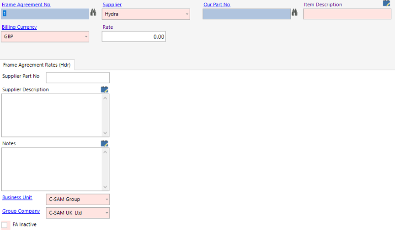Click the Supplier link label
The height and width of the screenshot is (242, 395).
click(x=112, y=5)
